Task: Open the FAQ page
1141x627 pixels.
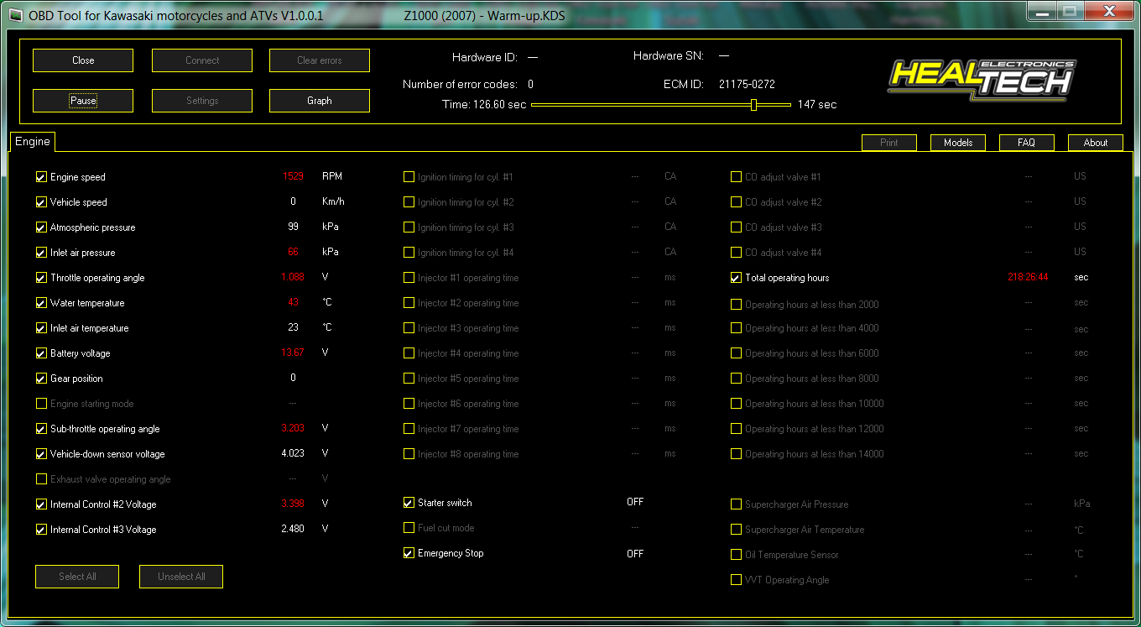Action: pyautogui.click(x=1027, y=143)
